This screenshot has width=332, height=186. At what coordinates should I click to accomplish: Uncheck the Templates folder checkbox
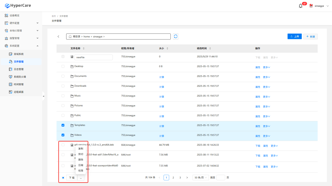(x=63, y=125)
